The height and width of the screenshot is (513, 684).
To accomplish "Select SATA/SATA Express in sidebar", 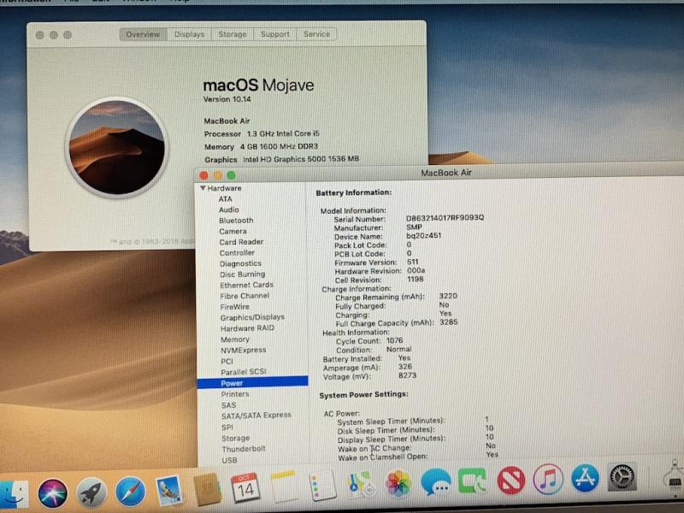I will tap(256, 416).
